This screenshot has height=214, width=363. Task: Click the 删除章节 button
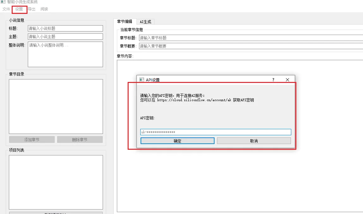[x=80, y=139]
